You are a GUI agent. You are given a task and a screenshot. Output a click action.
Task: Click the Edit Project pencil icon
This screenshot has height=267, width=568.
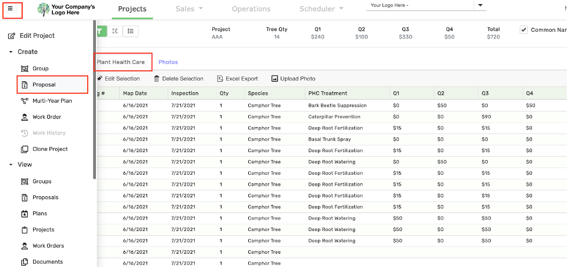(x=12, y=35)
